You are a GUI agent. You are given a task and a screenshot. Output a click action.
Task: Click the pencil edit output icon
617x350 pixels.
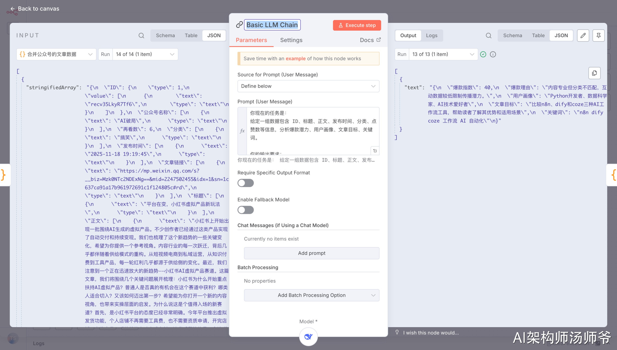[x=583, y=35]
